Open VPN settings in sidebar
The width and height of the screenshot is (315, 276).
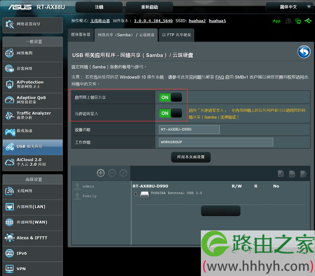pyautogui.click(x=32, y=269)
